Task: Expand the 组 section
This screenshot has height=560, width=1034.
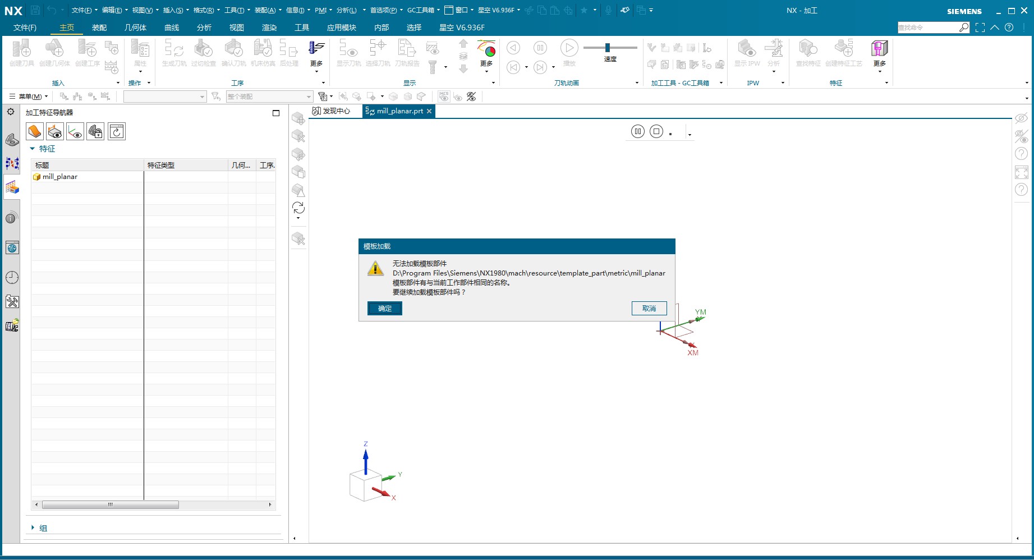Action: [33, 528]
